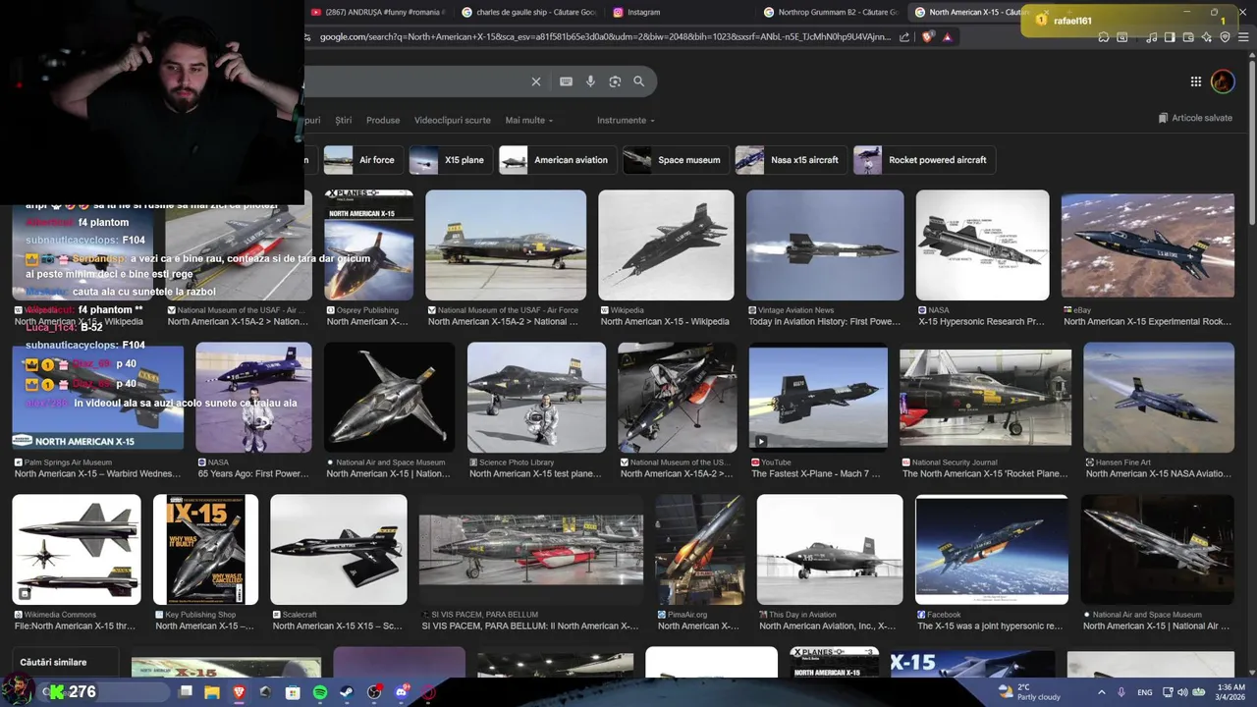1257x707 pixels.
Task: Expand the Instrumente tools dropdown
Action: [626, 120]
